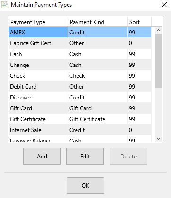
Task: Confirm with the OK button
Action: point(85,186)
